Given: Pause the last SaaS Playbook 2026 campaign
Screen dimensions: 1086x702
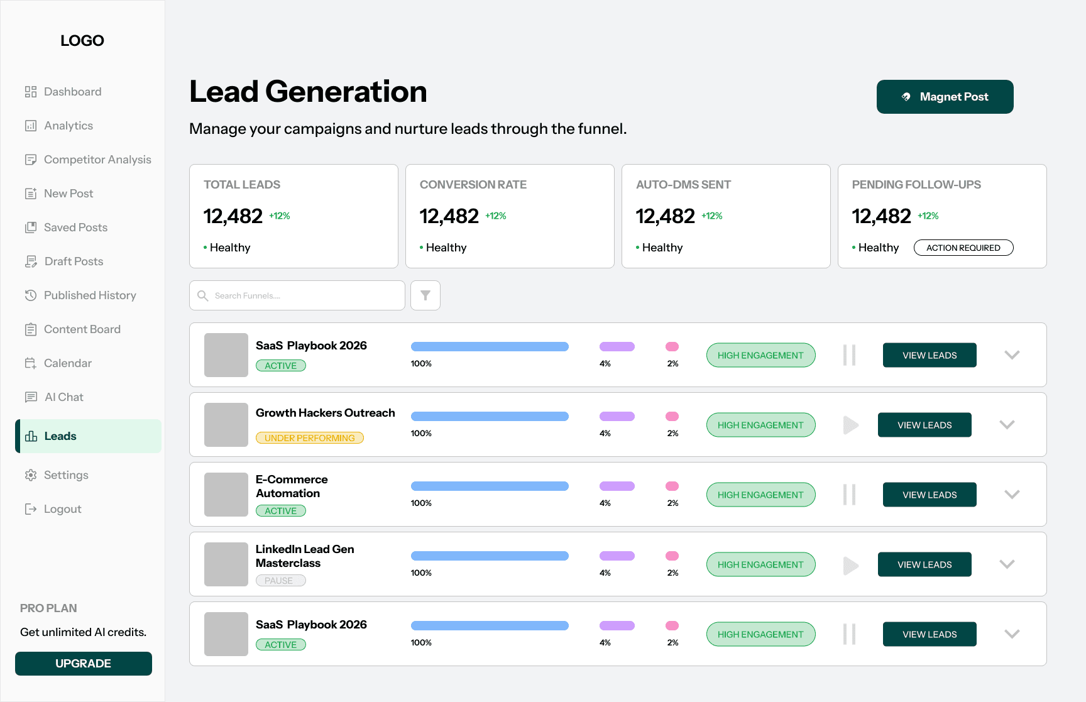Looking at the screenshot, I should click(850, 634).
